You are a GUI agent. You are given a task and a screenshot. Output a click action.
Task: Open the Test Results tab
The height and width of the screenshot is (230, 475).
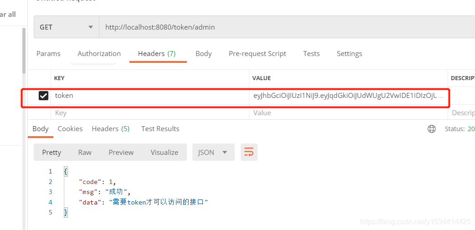[160, 129]
